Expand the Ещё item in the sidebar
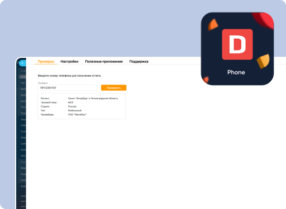Screen dimensions: 286x209 point(23,187)
